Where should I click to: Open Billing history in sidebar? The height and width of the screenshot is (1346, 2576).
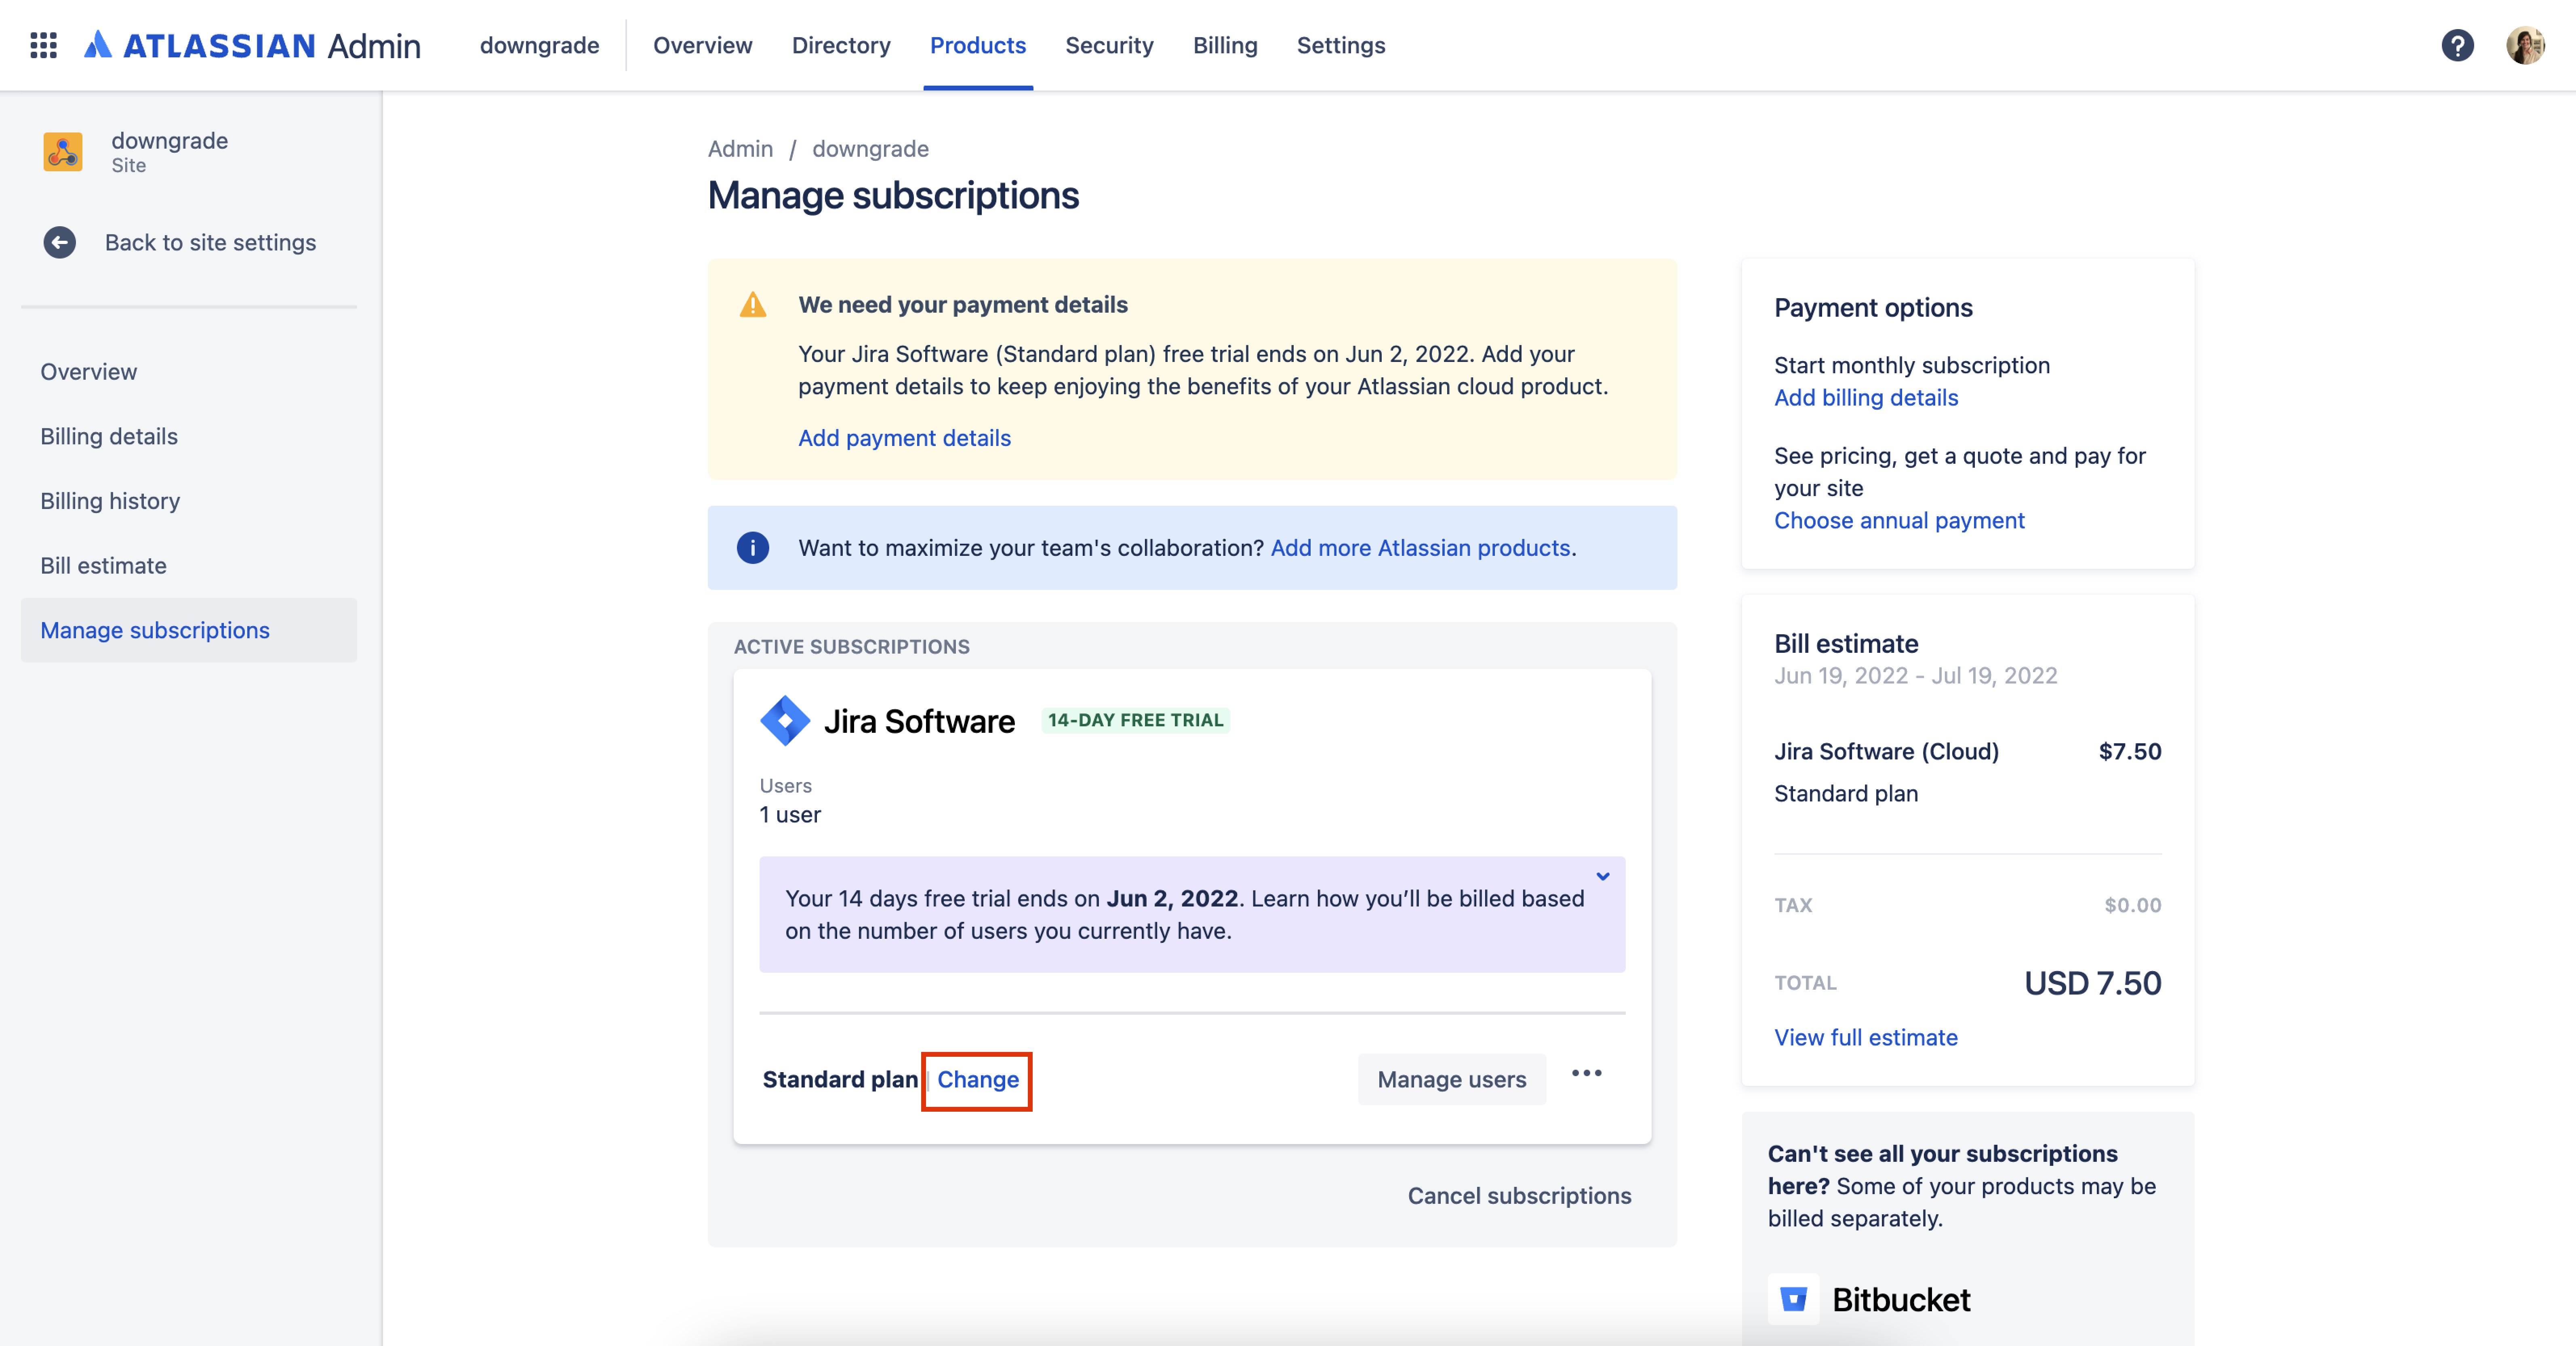[189, 501]
